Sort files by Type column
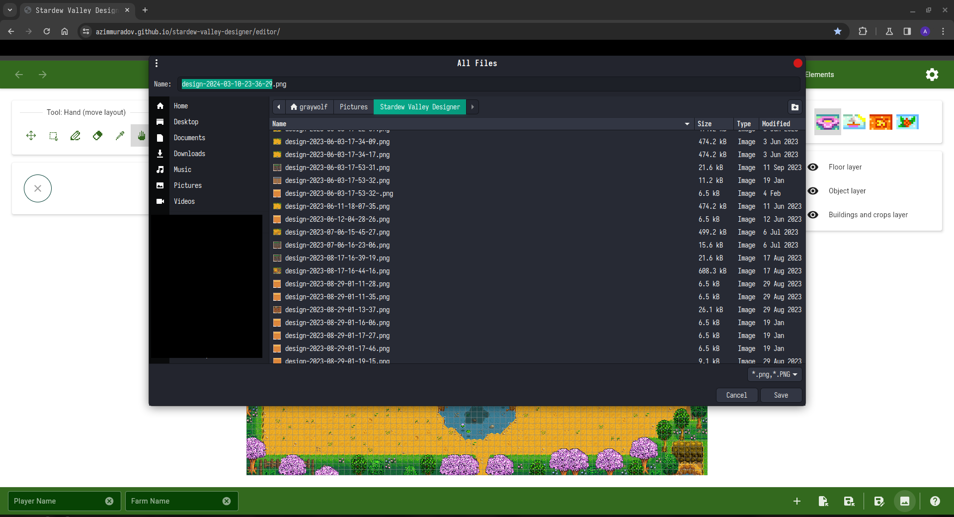The width and height of the screenshot is (954, 517). (x=746, y=124)
